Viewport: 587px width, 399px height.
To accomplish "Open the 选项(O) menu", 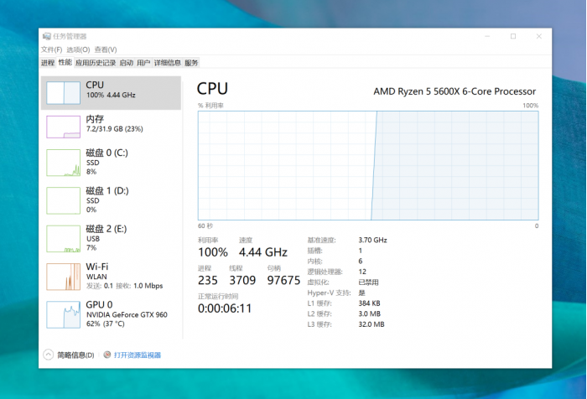I will pos(78,49).
